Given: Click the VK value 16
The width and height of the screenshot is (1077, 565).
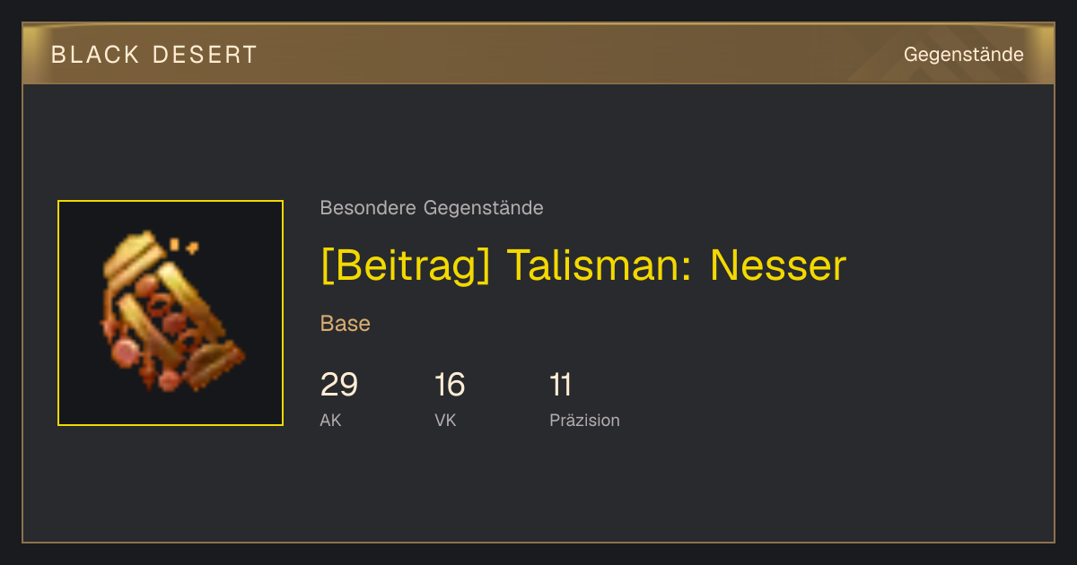Looking at the screenshot, I should point(450,385).
